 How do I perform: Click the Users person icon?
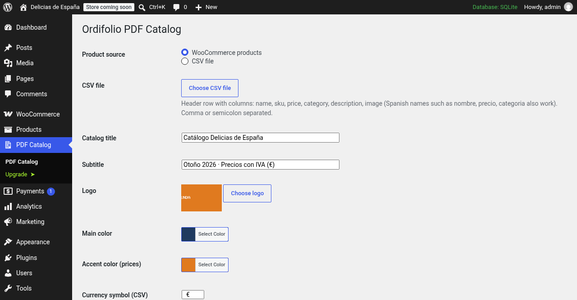click(8, 273)
